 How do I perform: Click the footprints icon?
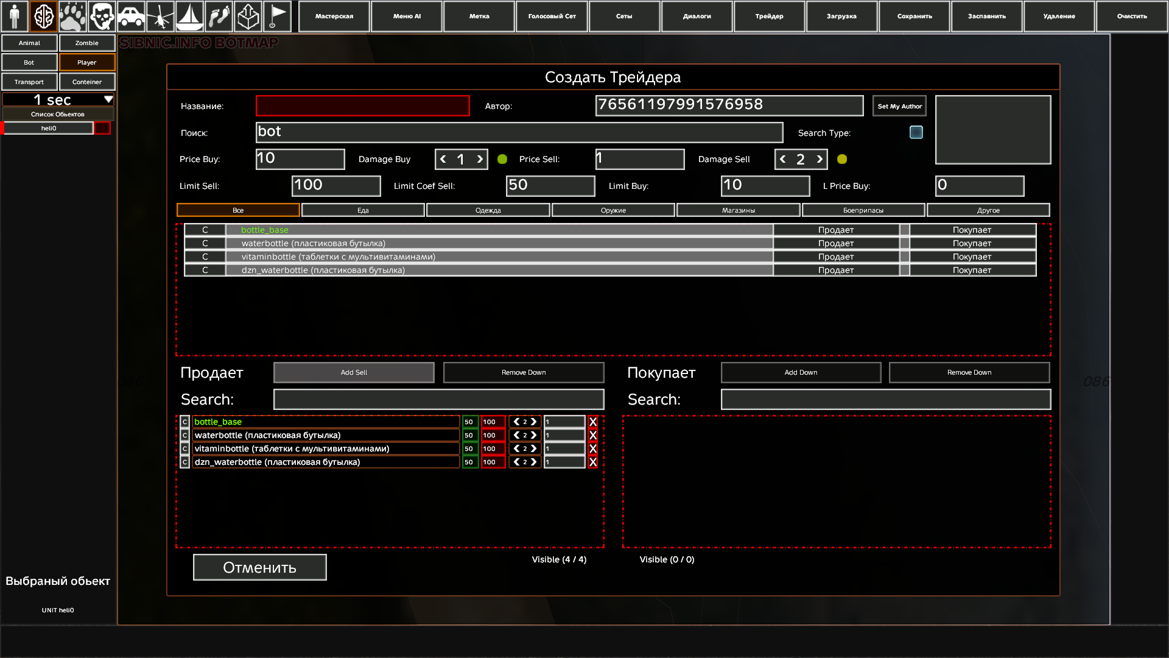(219, 16)
